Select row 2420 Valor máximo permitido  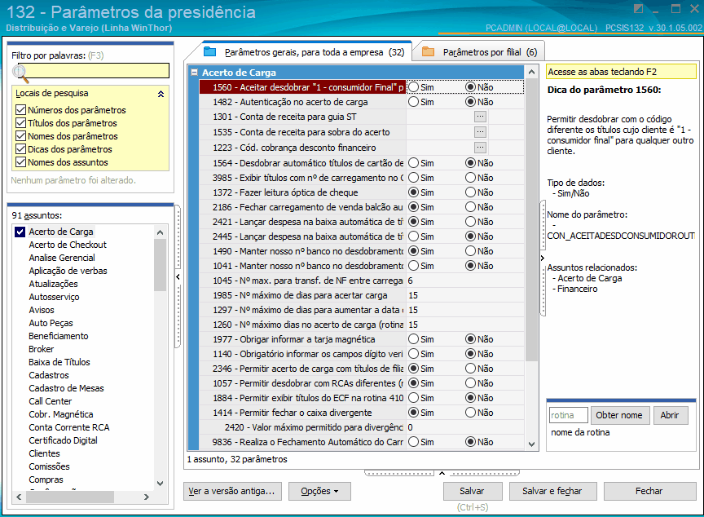click(x=362, y=427)
